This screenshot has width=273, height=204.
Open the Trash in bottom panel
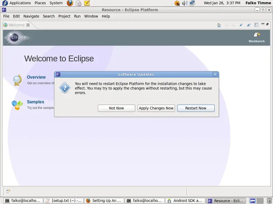[269, 201]
